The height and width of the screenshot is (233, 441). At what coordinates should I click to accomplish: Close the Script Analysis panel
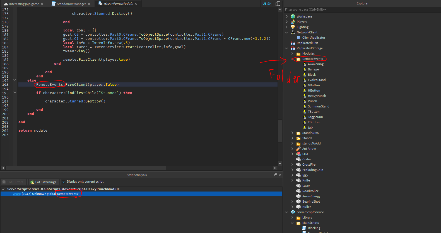click(280, 175)
